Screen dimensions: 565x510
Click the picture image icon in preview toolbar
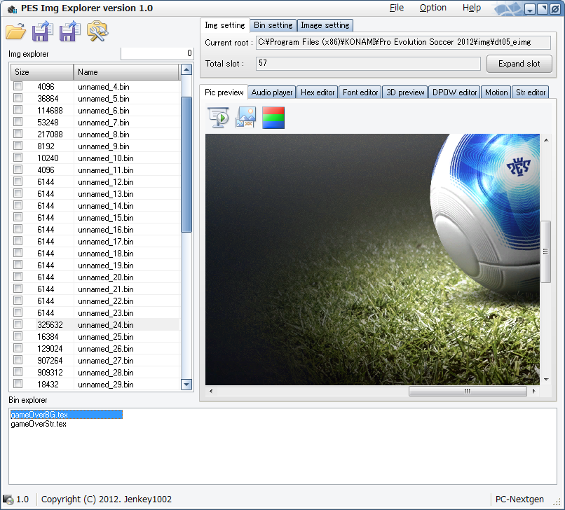coord(246,117)
